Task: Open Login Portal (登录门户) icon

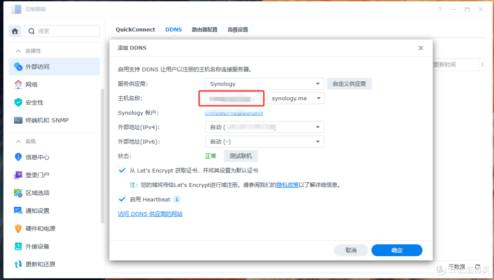Action: point(18,175)
